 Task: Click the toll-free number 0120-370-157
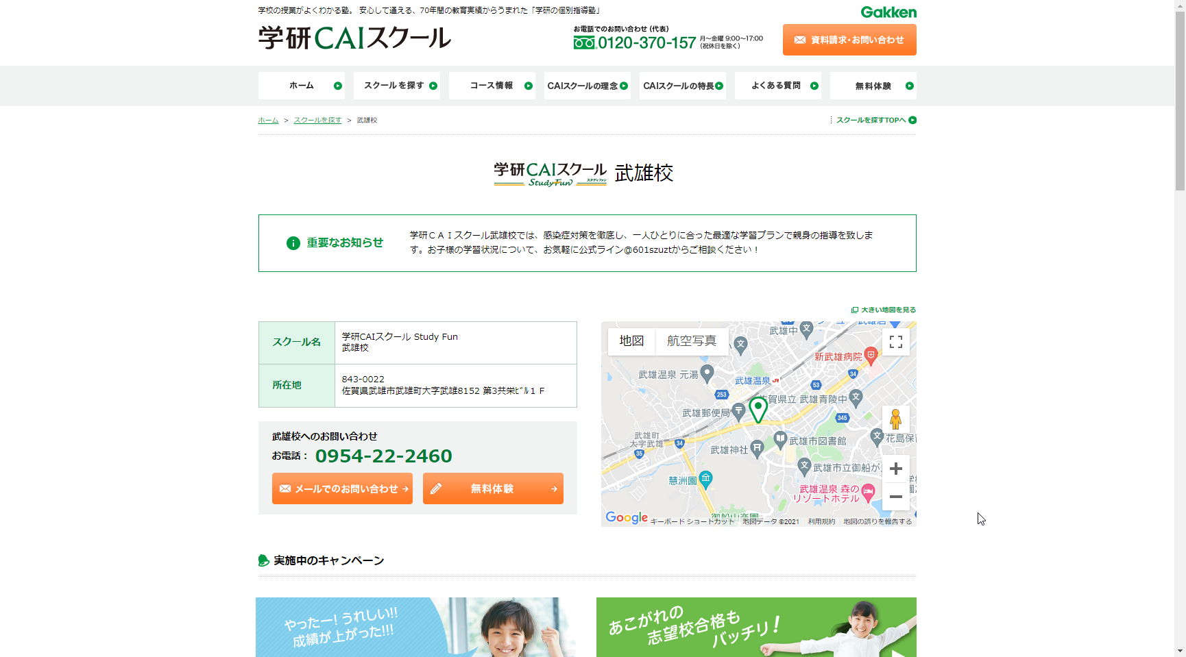pos(646,43)
